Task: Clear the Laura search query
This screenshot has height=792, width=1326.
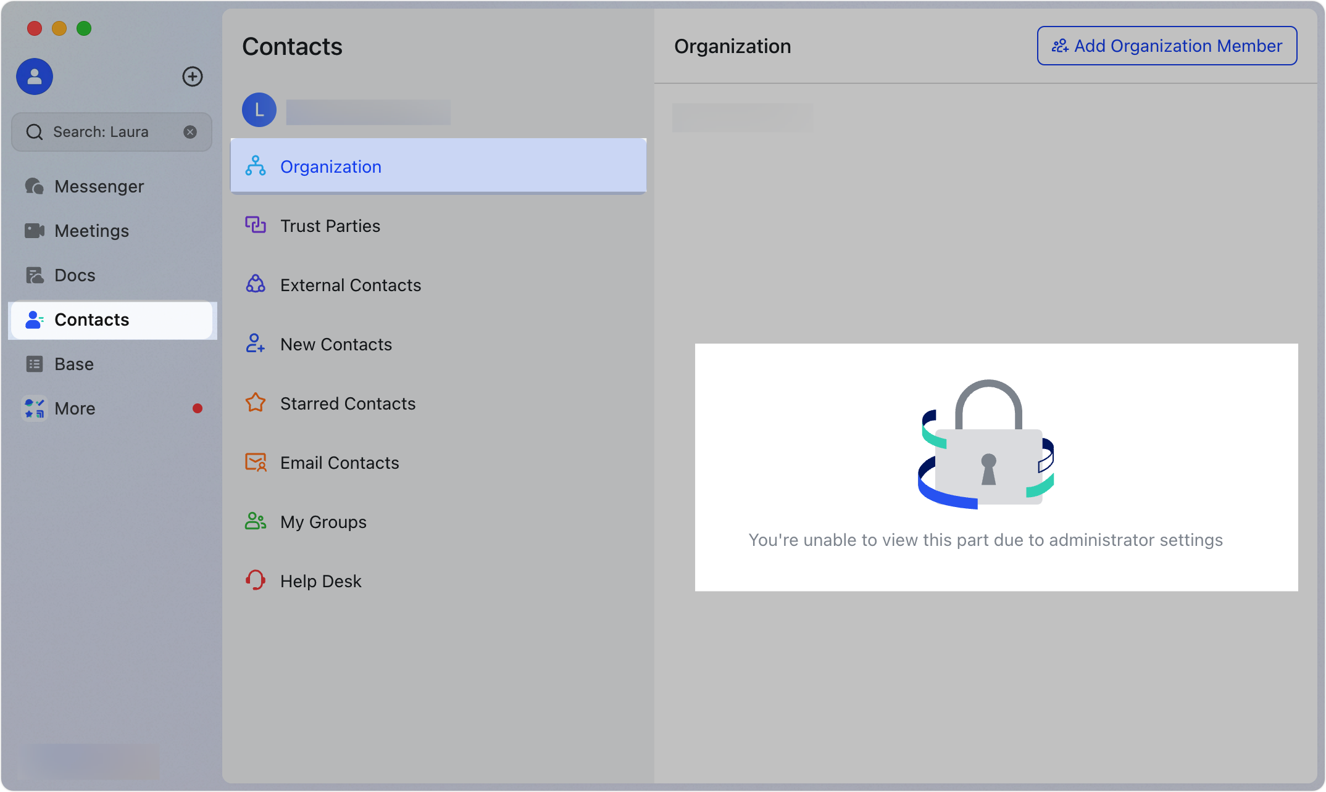Action: click(x=190, y=131)
